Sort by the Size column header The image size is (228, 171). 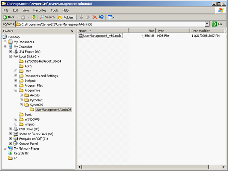pos(142,31)
